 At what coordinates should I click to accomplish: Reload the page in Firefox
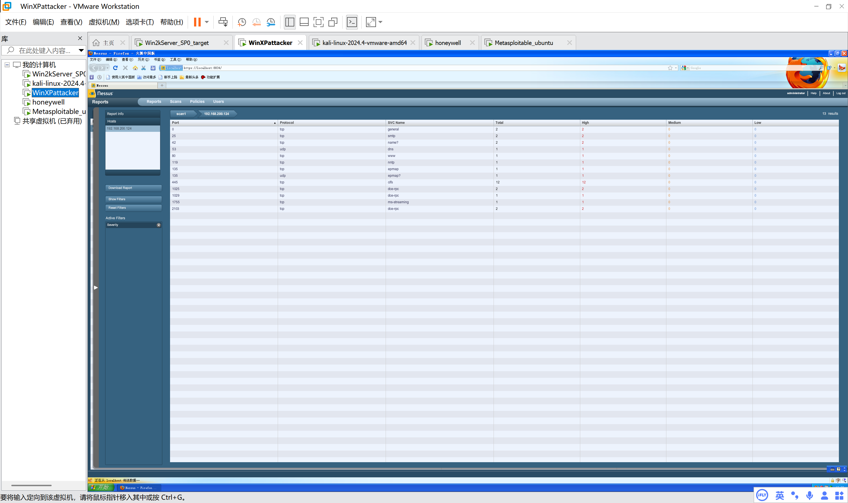click(x=115, y=68)
